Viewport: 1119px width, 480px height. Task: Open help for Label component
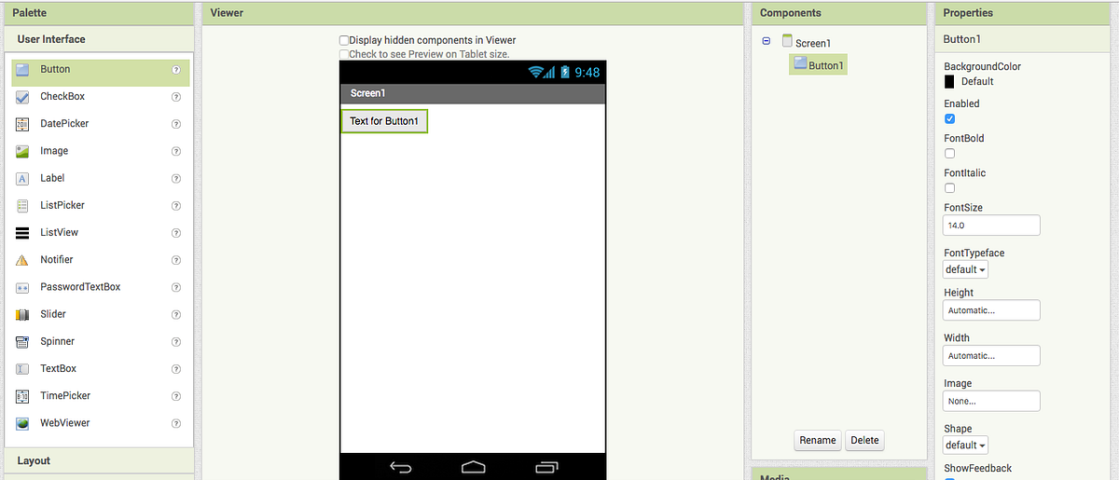click(176, 178)
